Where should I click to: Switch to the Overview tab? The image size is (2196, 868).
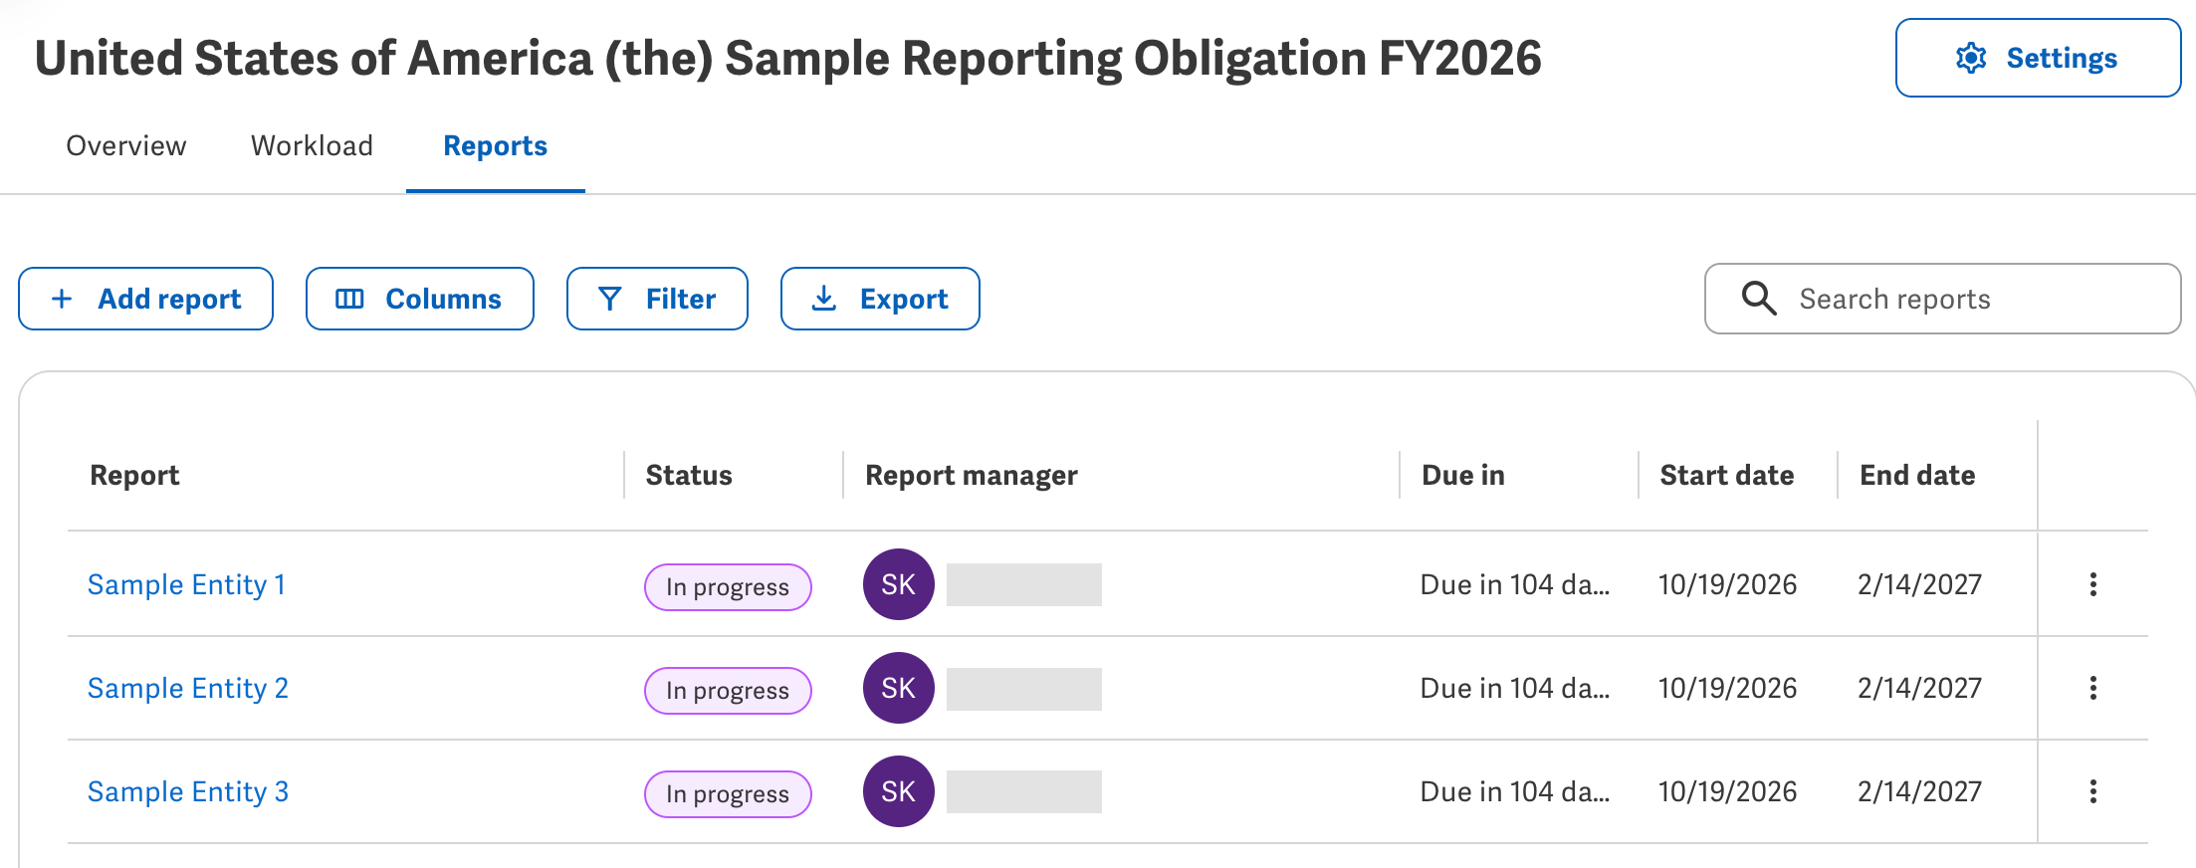[x=126, y=146]
